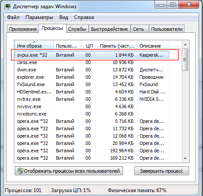Open the Файл menu
Image resolution: width=203 pixels, height=196 pixels.
[13, 17]
